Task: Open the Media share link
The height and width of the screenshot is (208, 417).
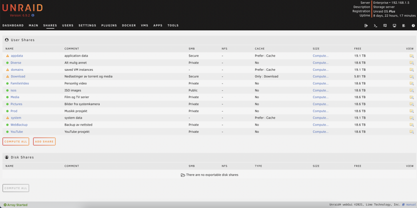Action: (x=15, y=97)
